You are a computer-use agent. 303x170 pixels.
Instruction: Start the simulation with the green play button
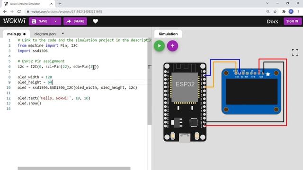tap(159, 46)
